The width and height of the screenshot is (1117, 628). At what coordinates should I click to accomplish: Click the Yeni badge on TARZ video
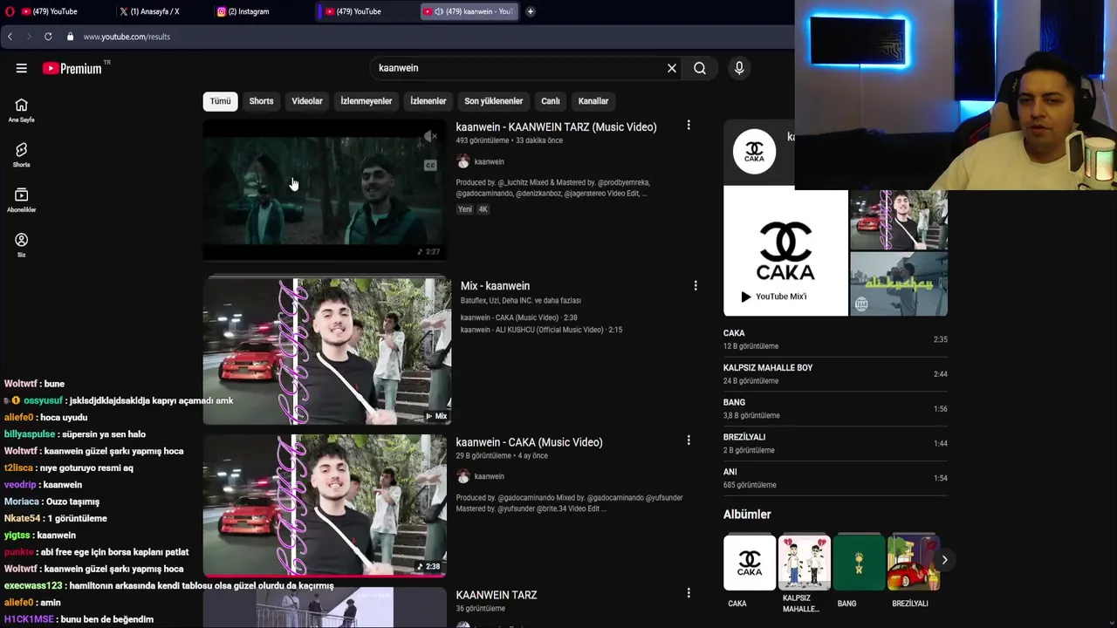click(x=465, y=209)
